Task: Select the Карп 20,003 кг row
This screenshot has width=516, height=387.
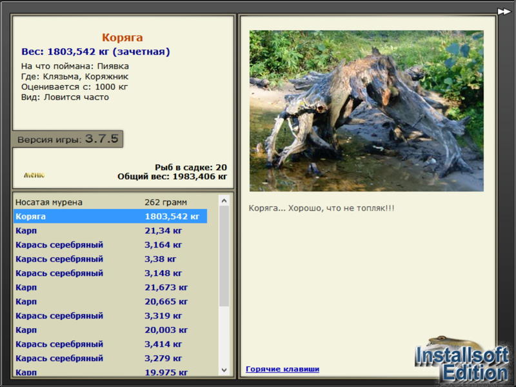Action: [x=110, y=330]
